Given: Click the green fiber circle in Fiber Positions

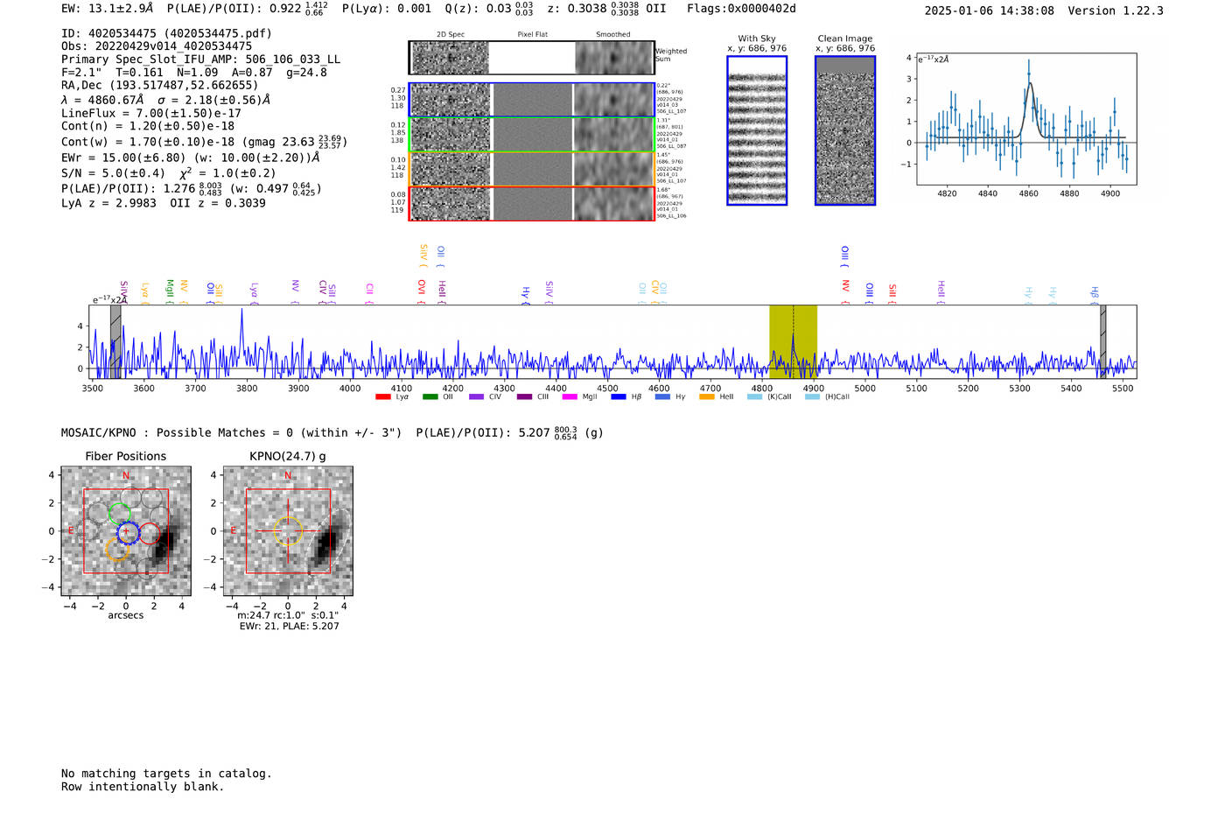Looking at the screenshot, I should click(120, 514).
